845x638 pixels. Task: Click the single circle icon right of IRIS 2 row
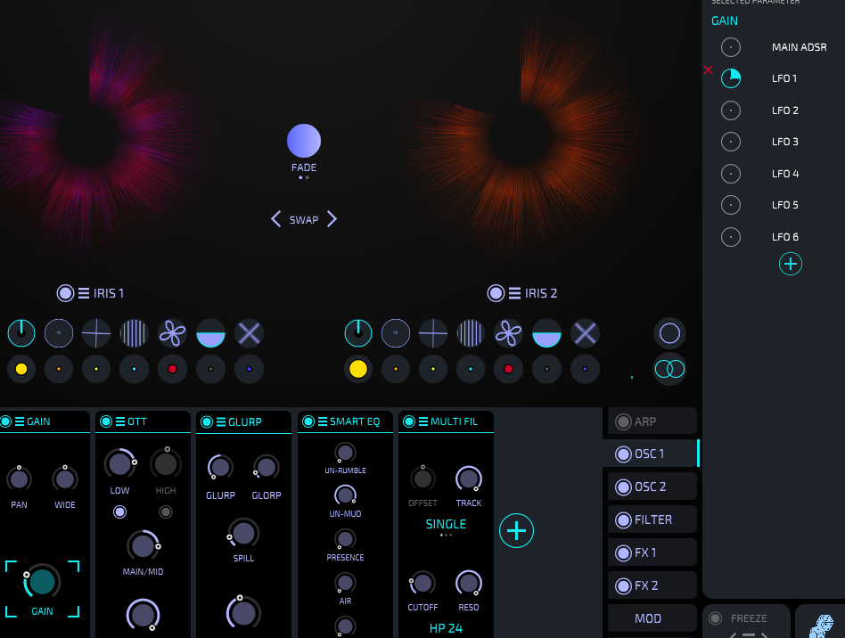pos(670,333)
